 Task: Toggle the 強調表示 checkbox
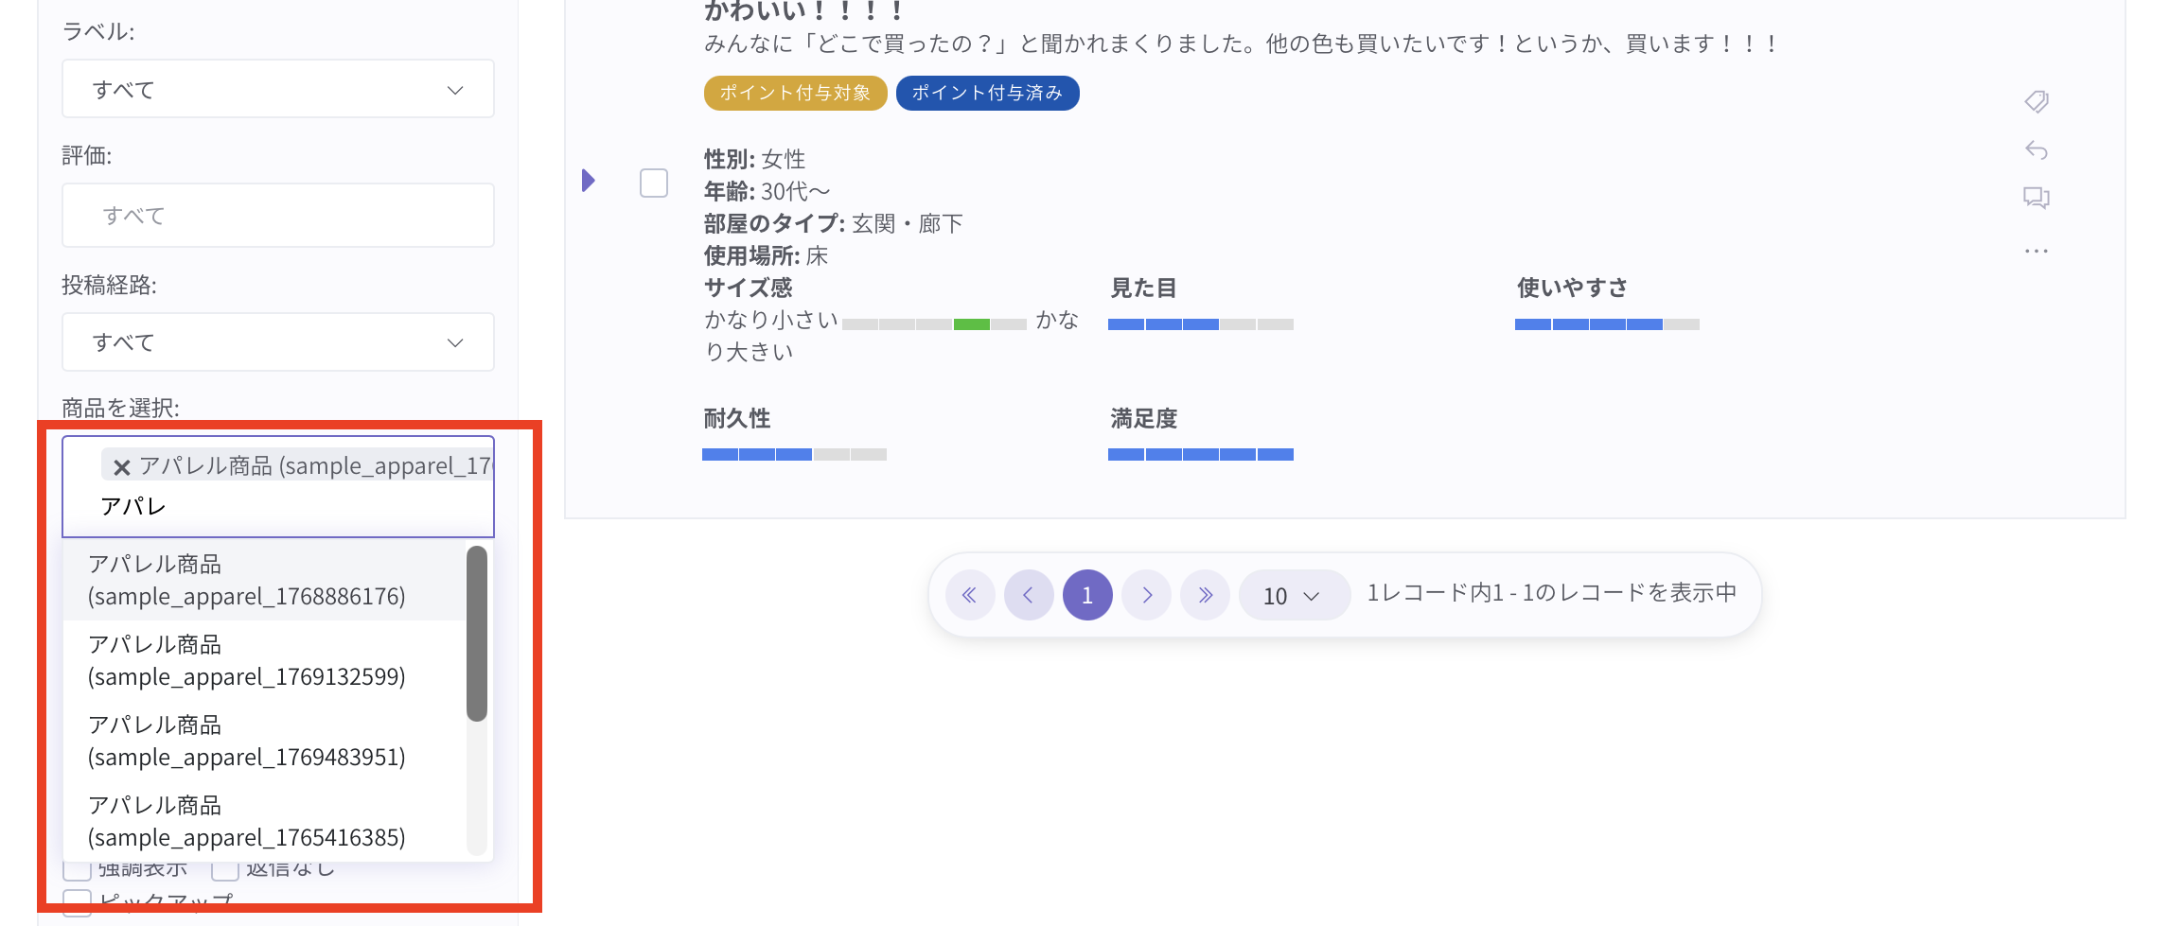(x=78, y=868)
